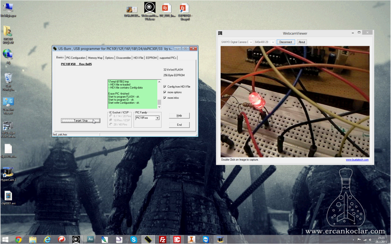Switch to the PIC-Configuration tab
Viewport: 391px width, 244px height.
[76, 58]
